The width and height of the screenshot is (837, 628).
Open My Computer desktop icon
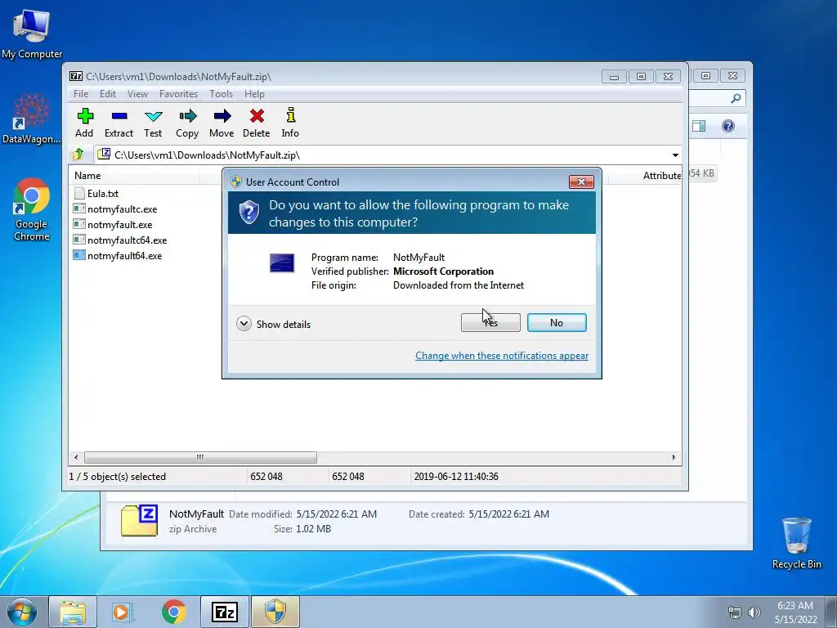pos(32,33)
